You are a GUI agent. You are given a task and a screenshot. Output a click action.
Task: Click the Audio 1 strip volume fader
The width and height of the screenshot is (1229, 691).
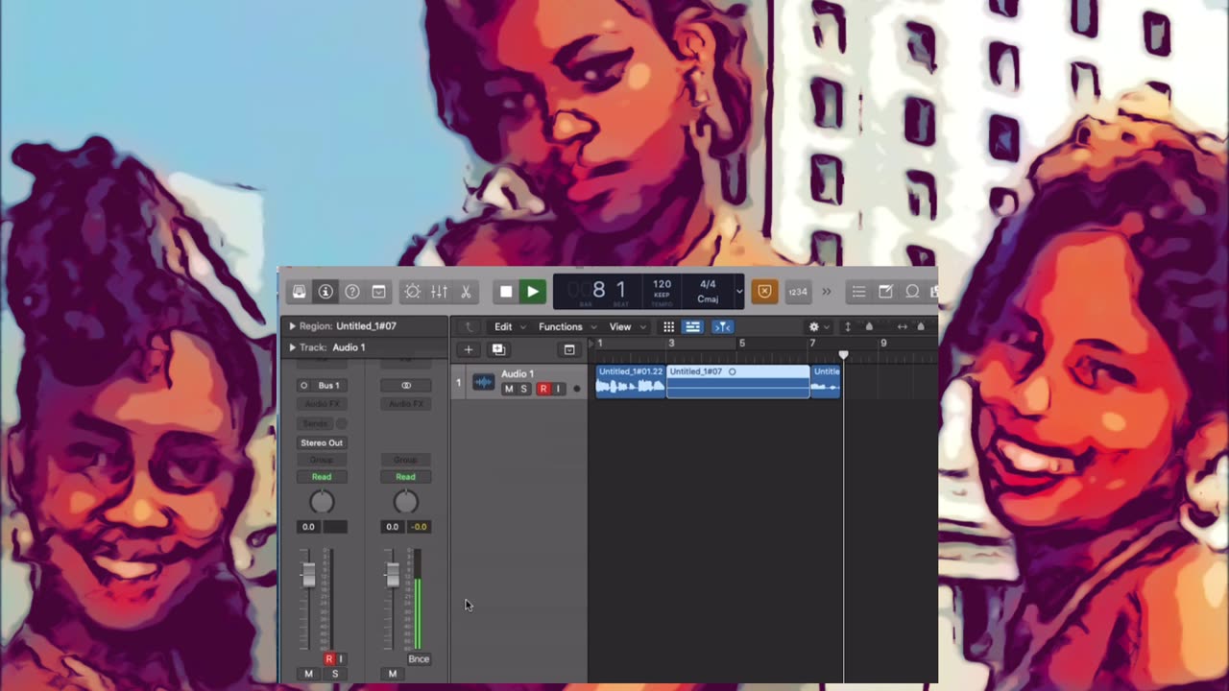pyautogui.click(x=308, y=575)
